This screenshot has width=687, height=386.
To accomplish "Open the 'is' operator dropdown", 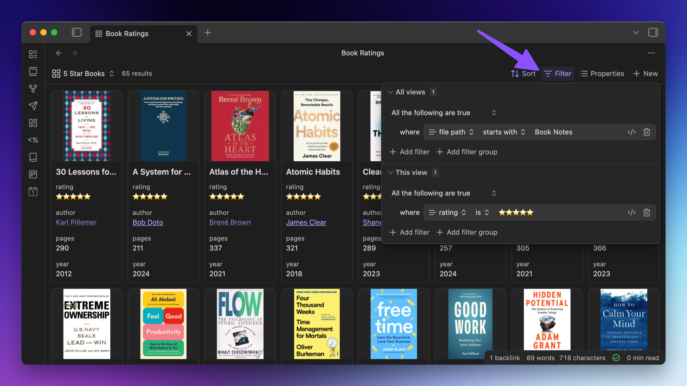I will coord(482,212).
